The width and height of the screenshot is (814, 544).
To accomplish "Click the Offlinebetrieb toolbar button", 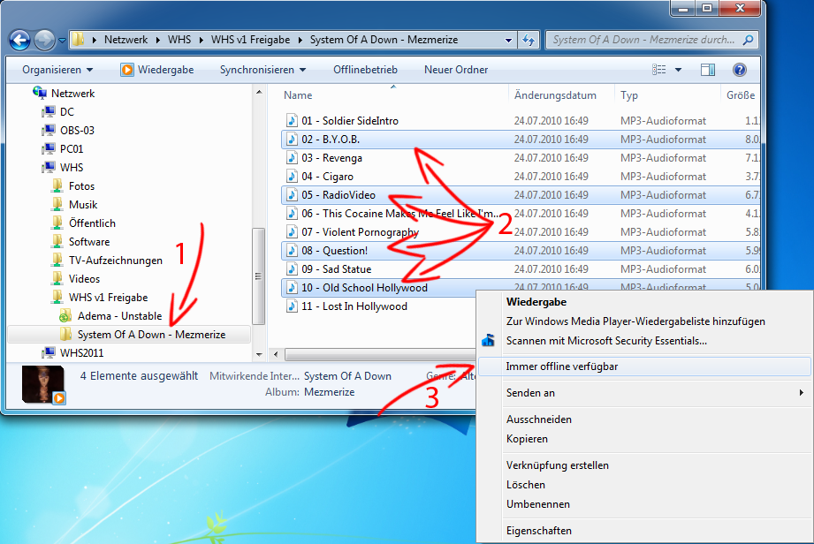I will pos(366,70).
